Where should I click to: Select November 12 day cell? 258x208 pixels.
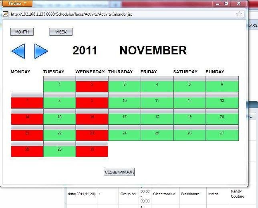pos(189,100)
